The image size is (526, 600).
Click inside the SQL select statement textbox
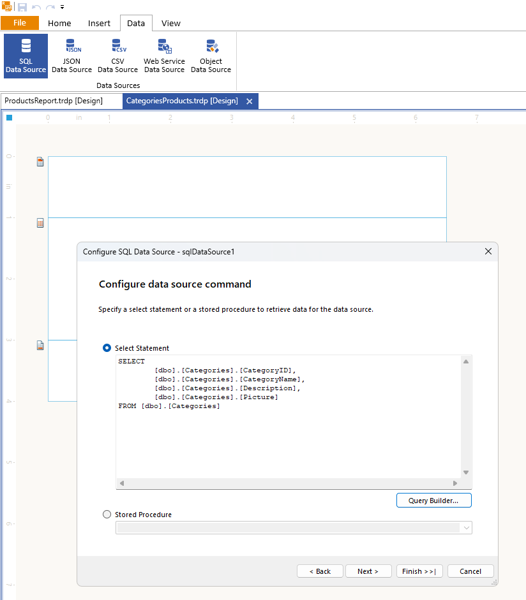point(287,440)
